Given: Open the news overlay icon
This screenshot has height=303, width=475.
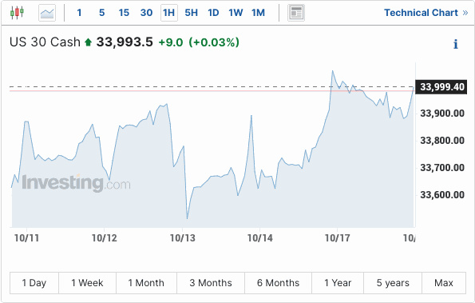Looking at the screenshot, I should [x=296, y=13].
